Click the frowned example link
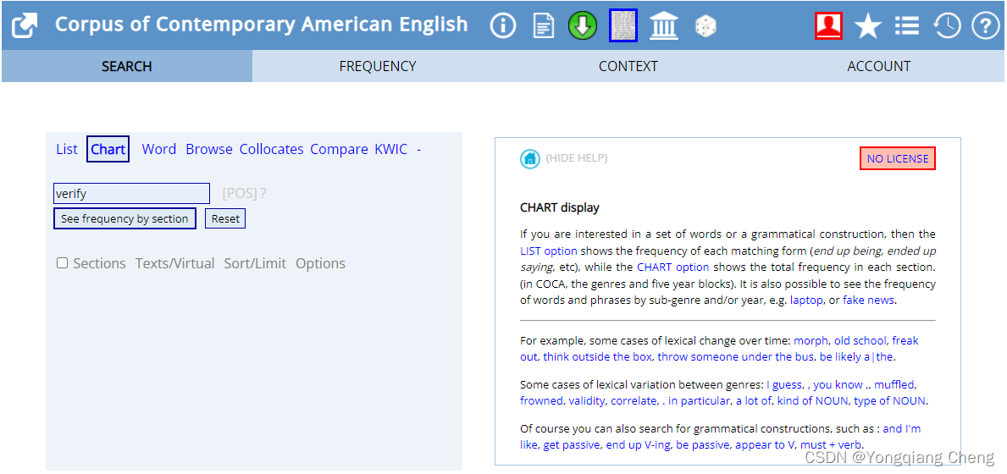The height and width of the screenshot is (474, 1007). coord(541,401)
